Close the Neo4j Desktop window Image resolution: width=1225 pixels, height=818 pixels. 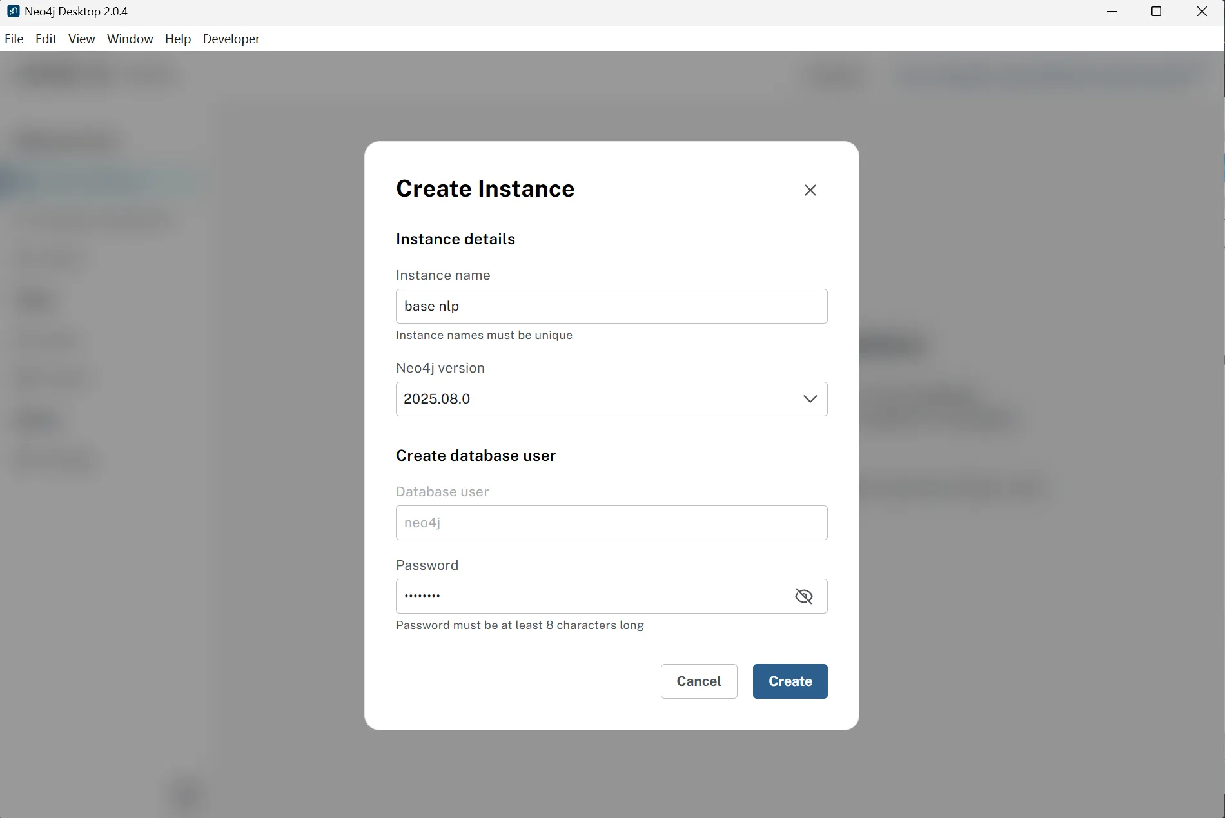[x=1202, y=12]
